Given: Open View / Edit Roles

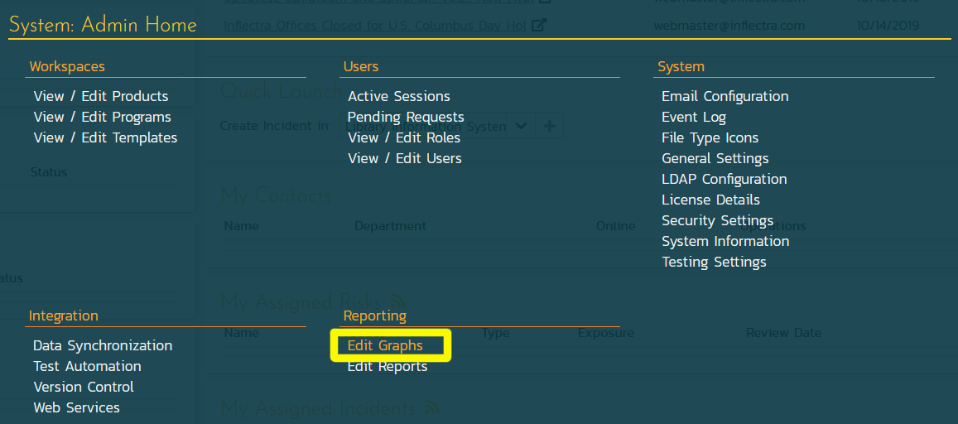Looking at the screenshot, I should point(403,137).
